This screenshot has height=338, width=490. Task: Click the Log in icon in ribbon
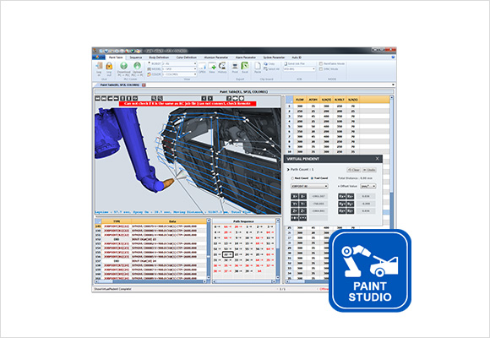[x=99, y=66]
